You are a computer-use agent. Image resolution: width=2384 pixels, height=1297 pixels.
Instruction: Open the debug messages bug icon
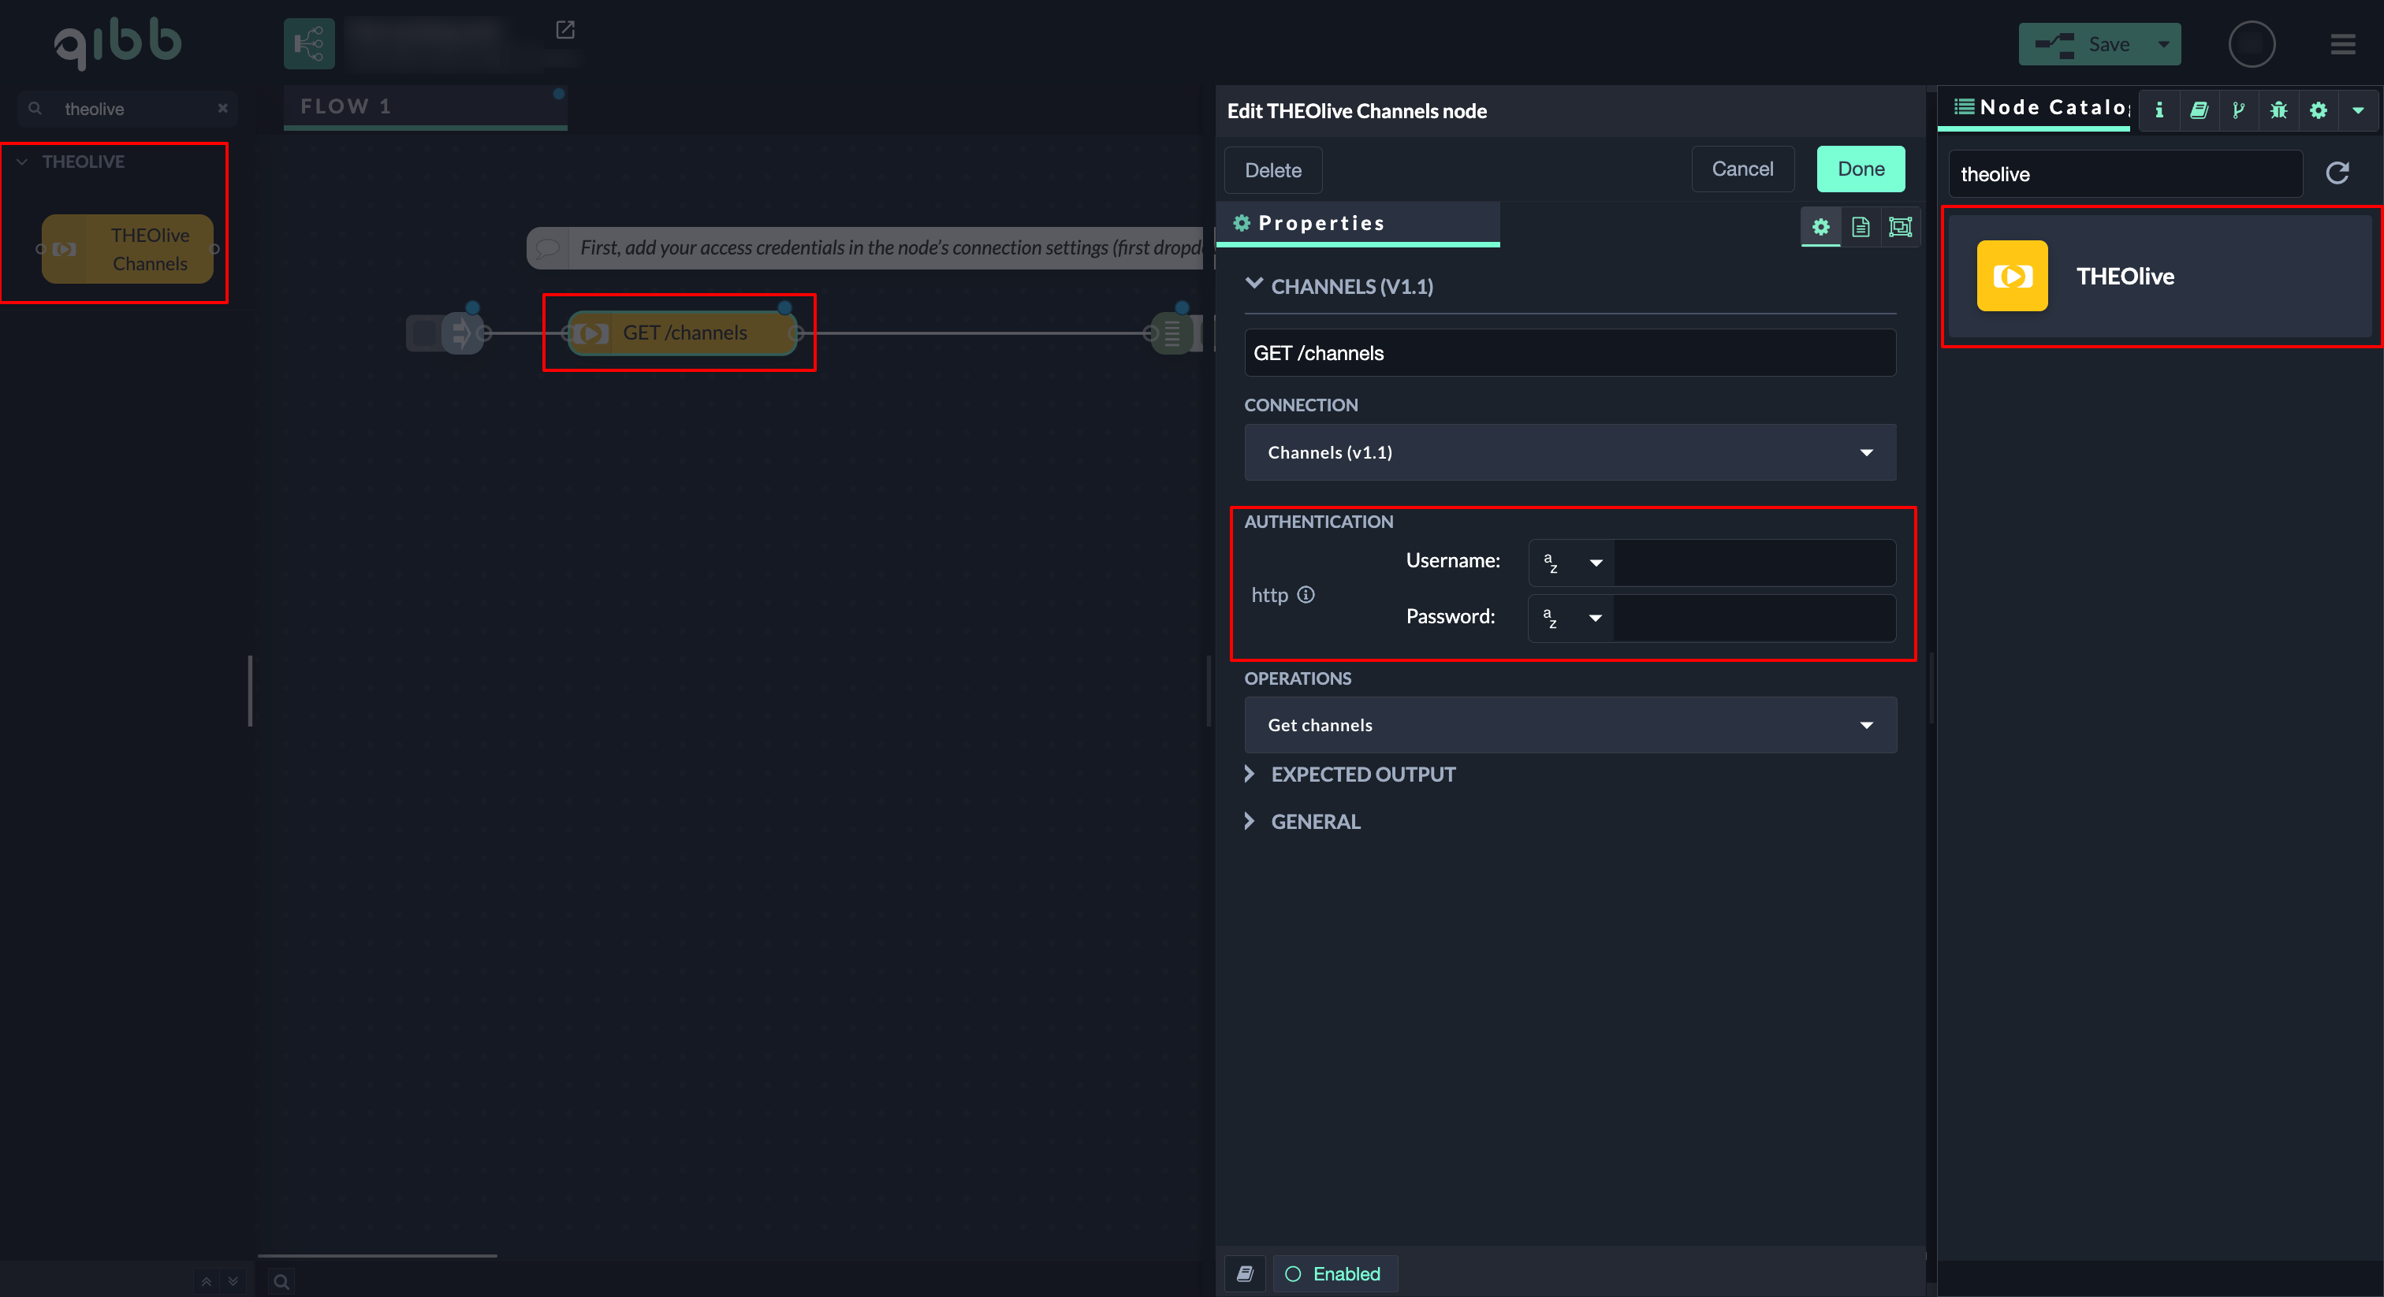click(2278, 110)
